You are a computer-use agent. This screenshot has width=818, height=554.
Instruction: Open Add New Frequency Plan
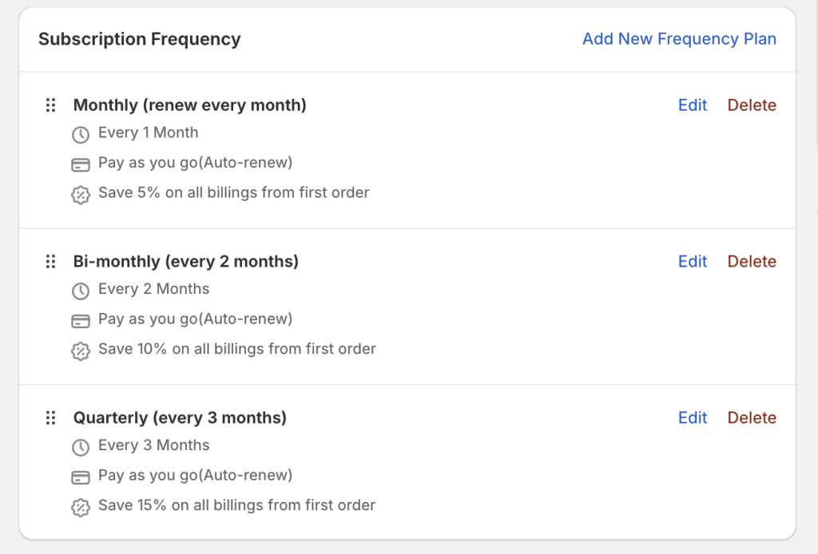point(679,39)
